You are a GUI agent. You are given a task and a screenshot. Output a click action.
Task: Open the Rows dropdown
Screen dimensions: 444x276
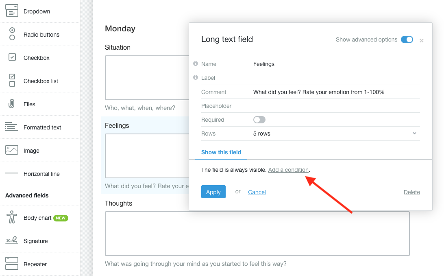coord(335,134)
